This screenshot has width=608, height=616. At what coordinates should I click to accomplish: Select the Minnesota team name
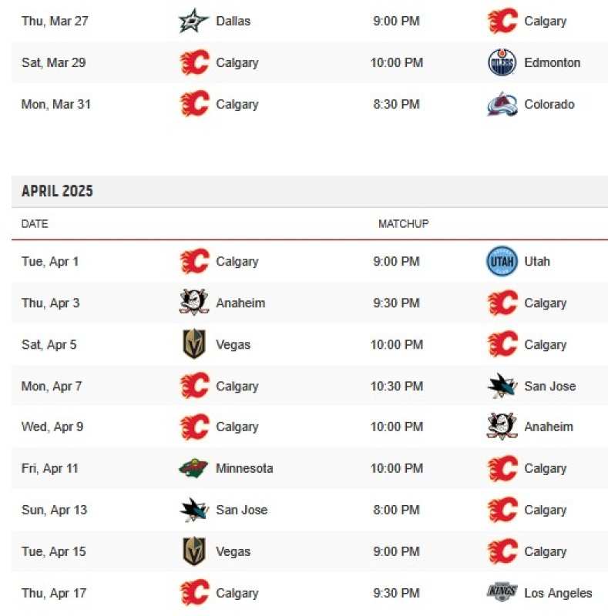click(x=244, y=468)
